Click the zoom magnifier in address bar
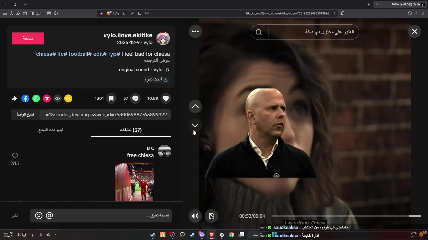 (124, 13)
